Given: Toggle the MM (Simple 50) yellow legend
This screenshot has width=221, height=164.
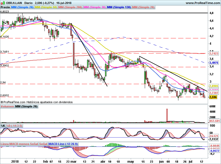Looking at the screenshot, I should click(x=46, y=7).
